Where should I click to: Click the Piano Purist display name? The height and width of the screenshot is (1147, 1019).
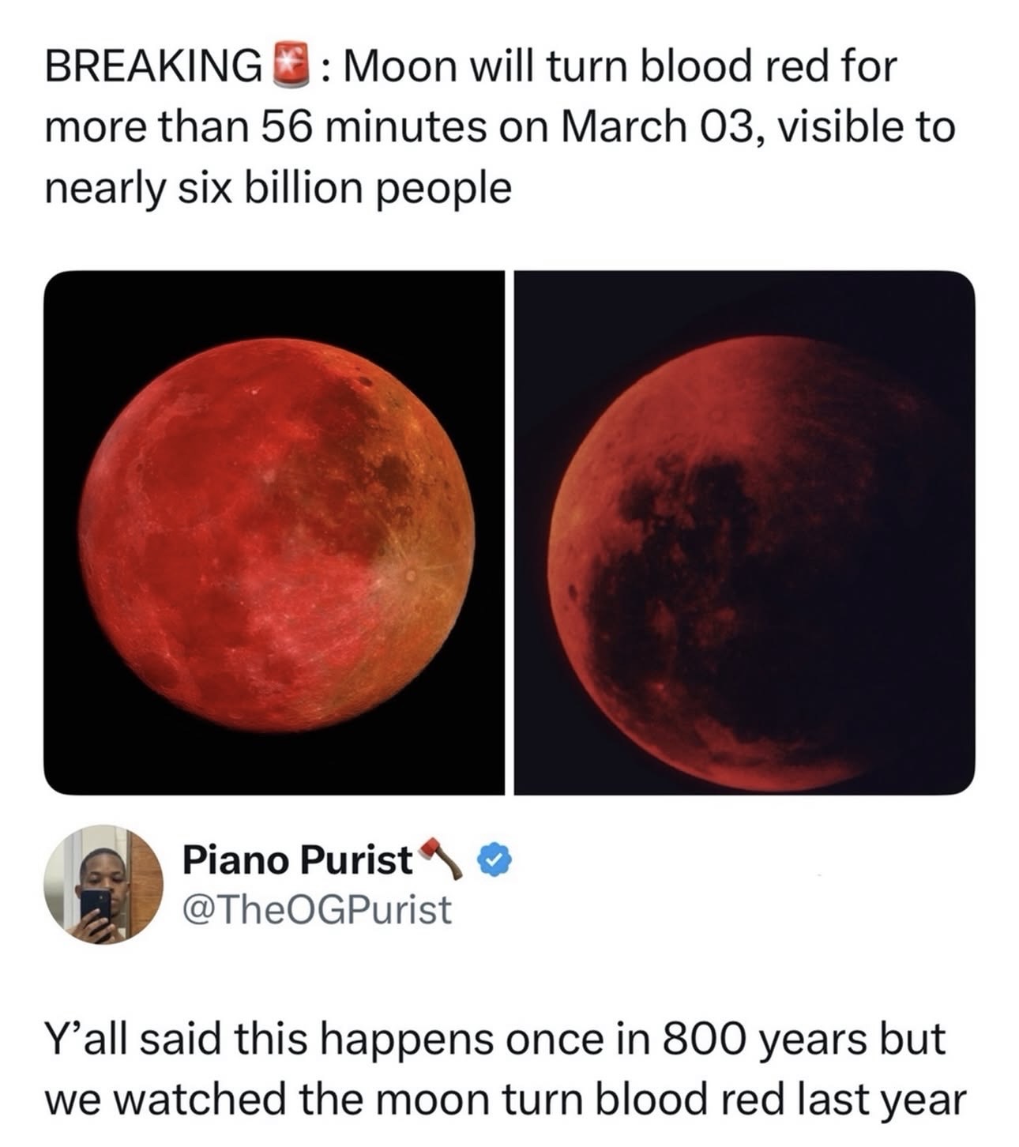point(297,860)
